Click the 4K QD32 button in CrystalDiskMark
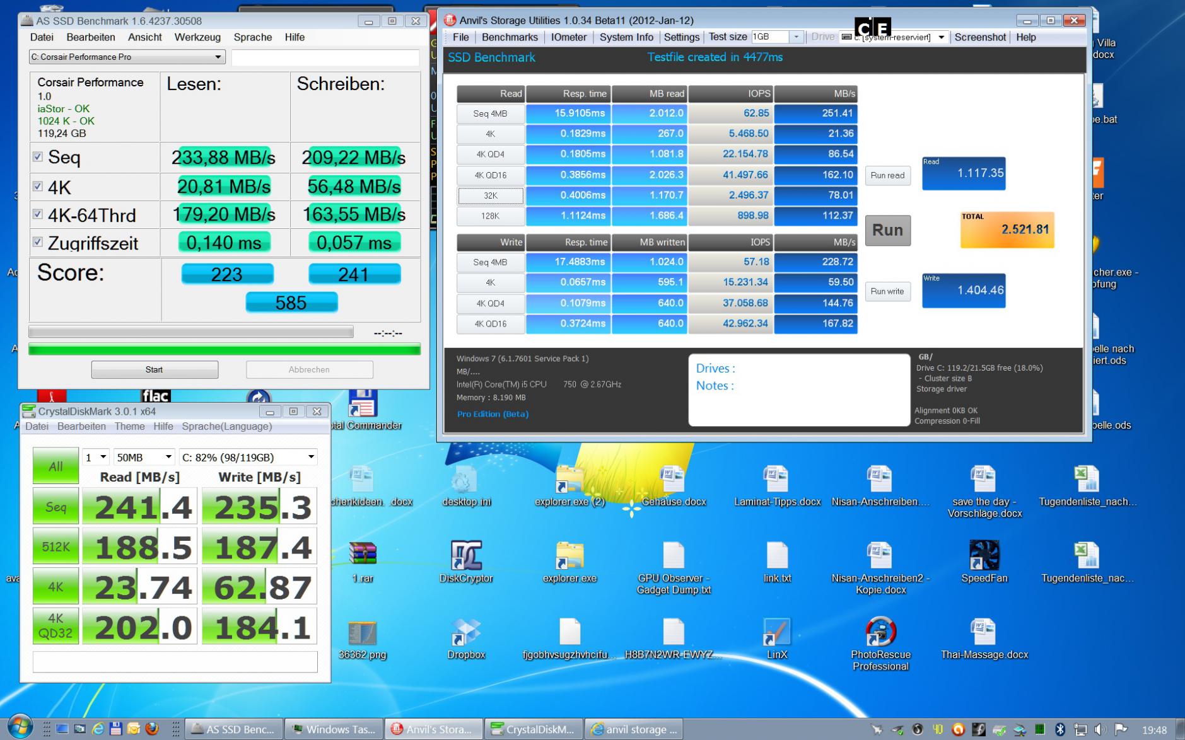This screenshot has width=1185, height=740. tap(55, 625)
